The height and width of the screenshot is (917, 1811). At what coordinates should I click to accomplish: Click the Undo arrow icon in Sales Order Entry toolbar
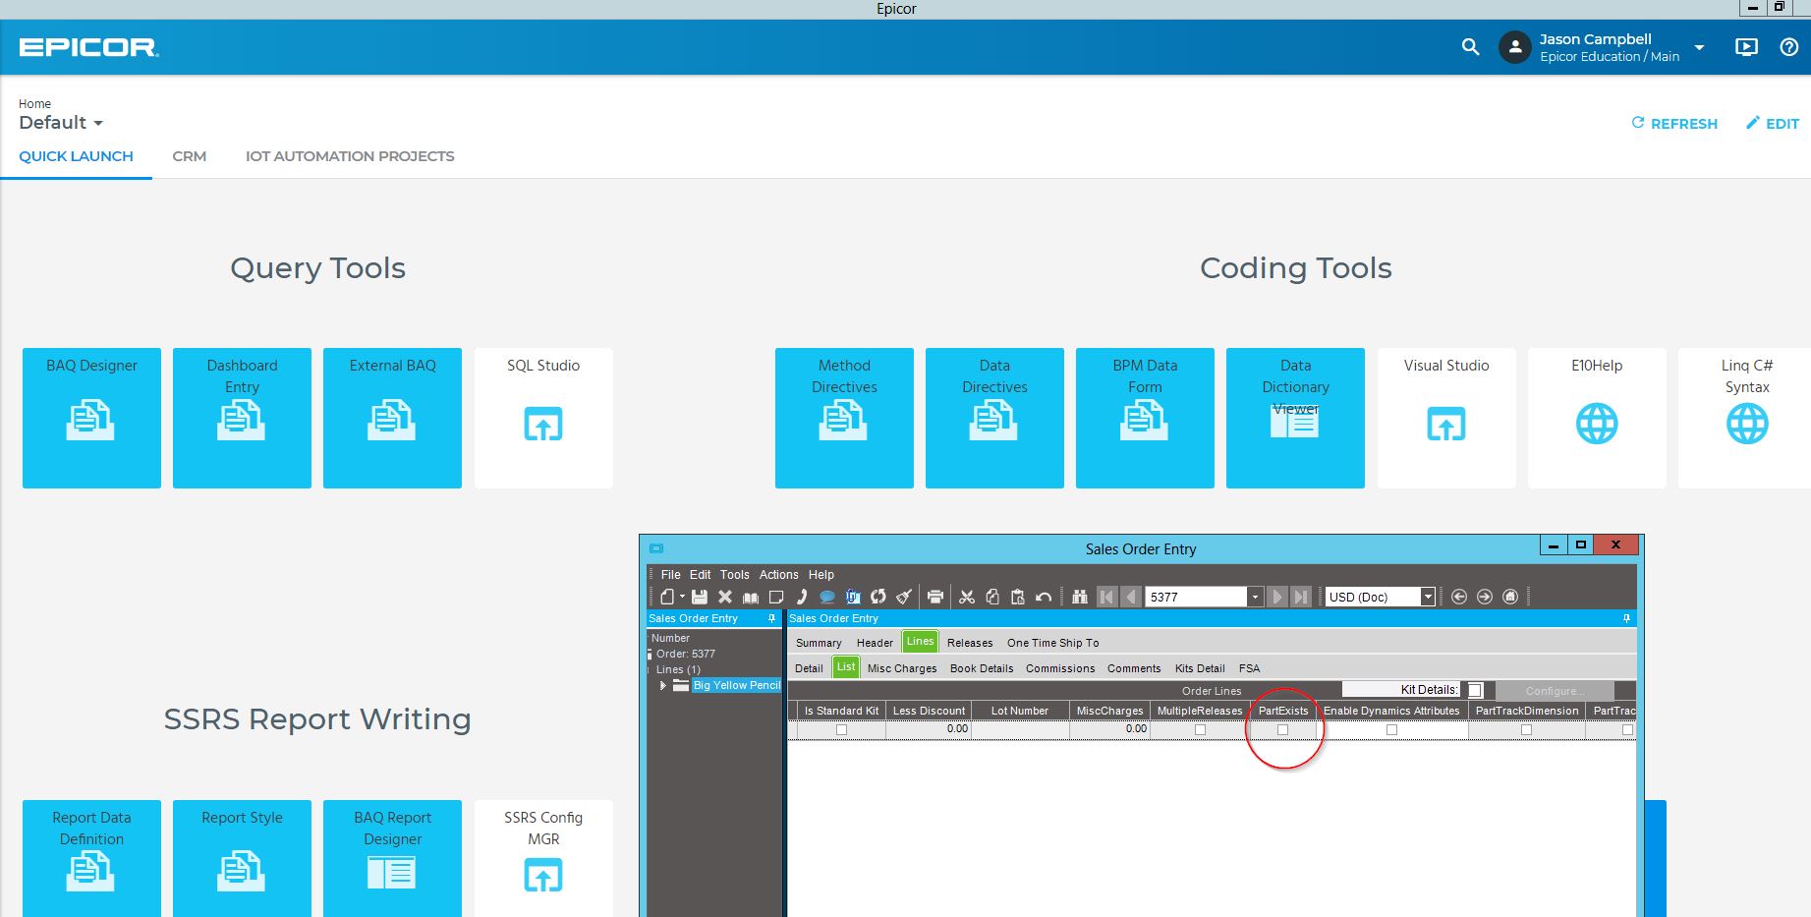[x=1044, y=597]
